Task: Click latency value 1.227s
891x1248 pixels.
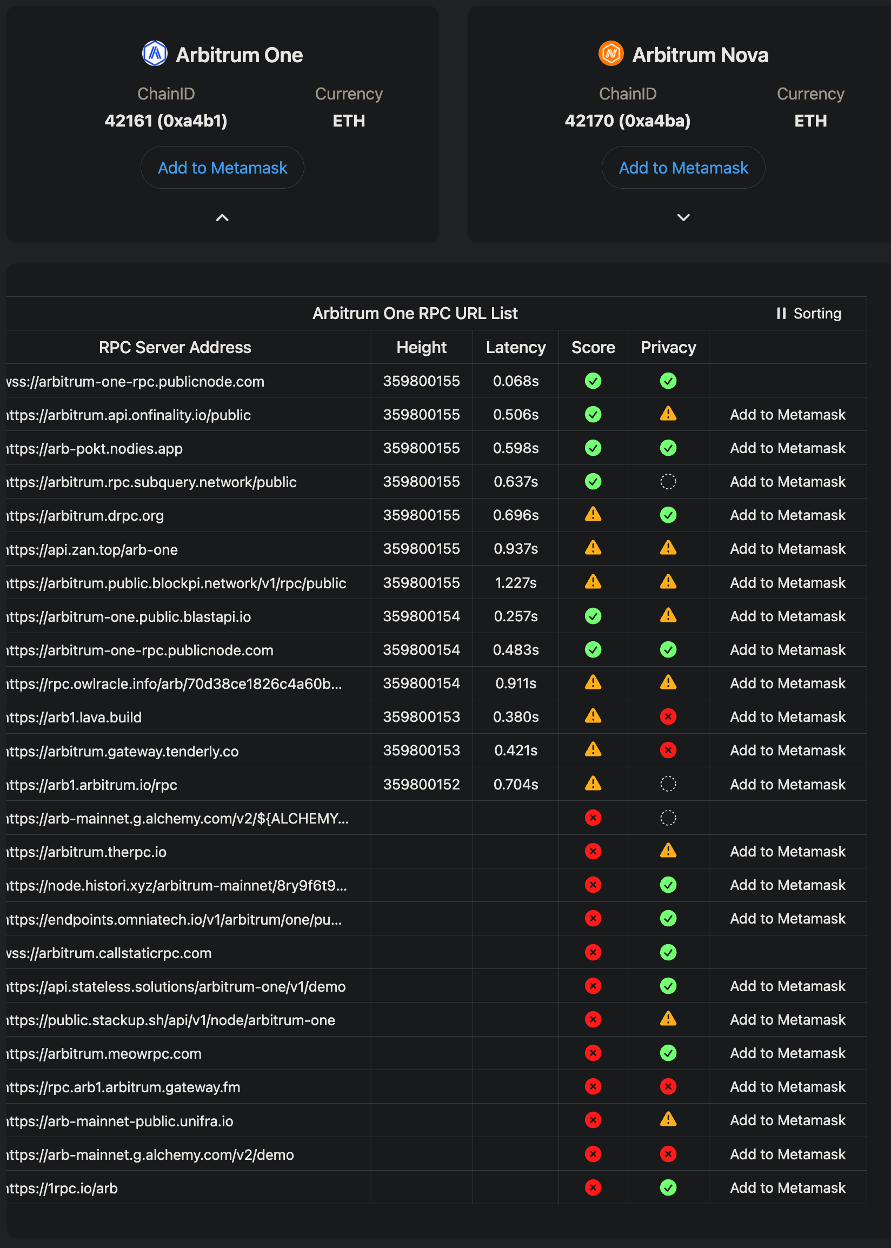Action: [516, 582]
